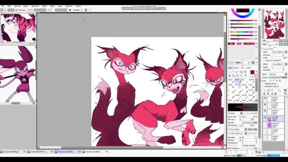The image size is (288, 162).
Task: Check Apply to Linework option
Action: click(264, 60)
